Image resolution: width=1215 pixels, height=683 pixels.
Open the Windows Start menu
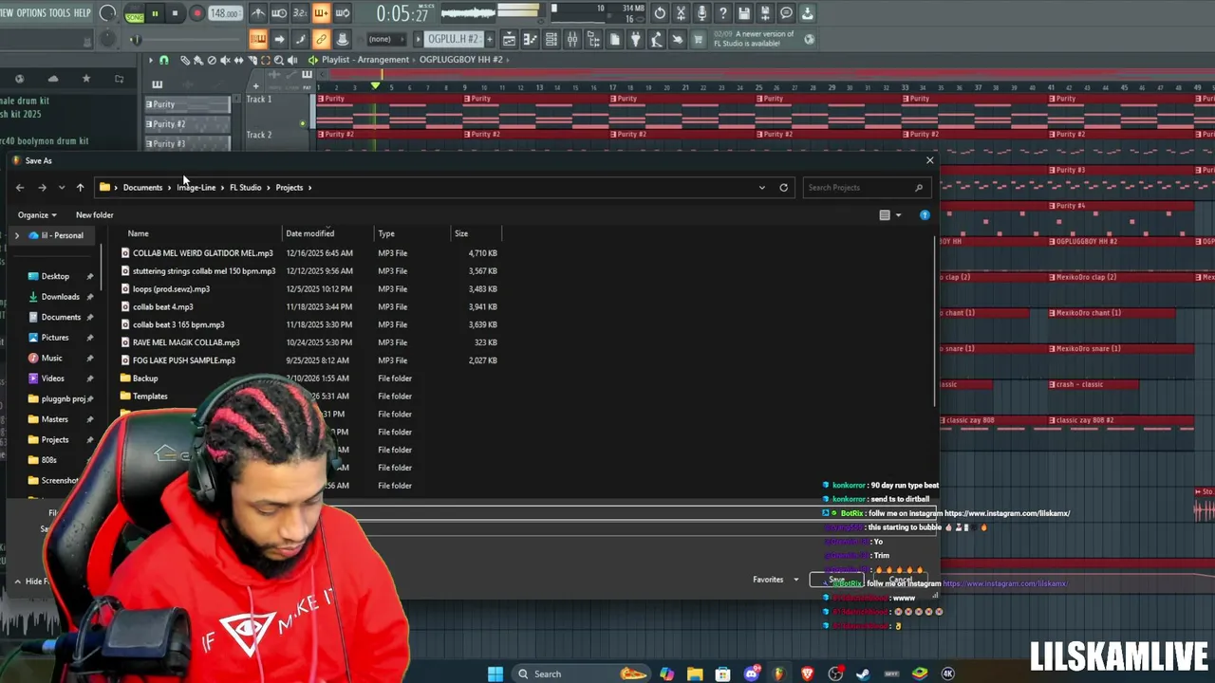[495, 674]
